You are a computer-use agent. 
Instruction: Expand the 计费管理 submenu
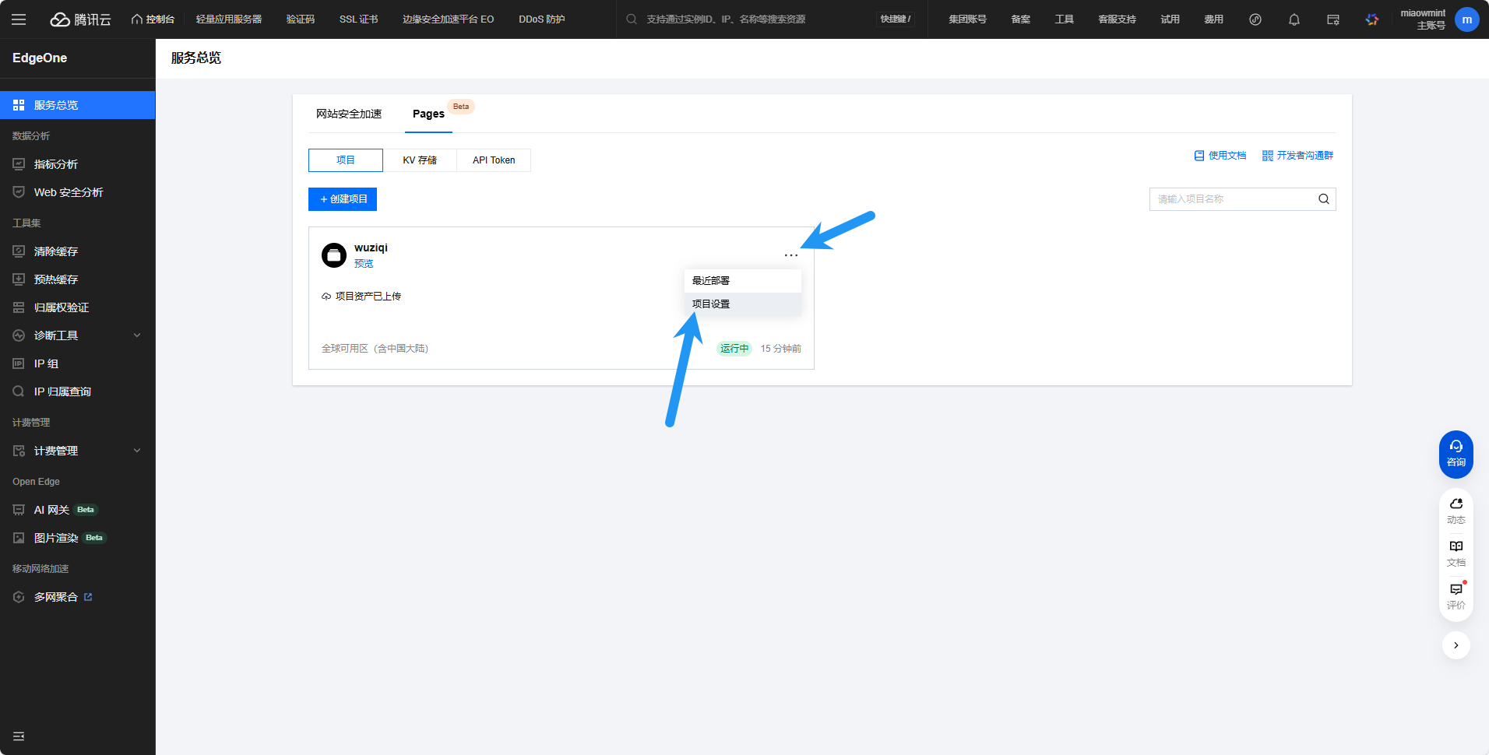tap(137, 451)
